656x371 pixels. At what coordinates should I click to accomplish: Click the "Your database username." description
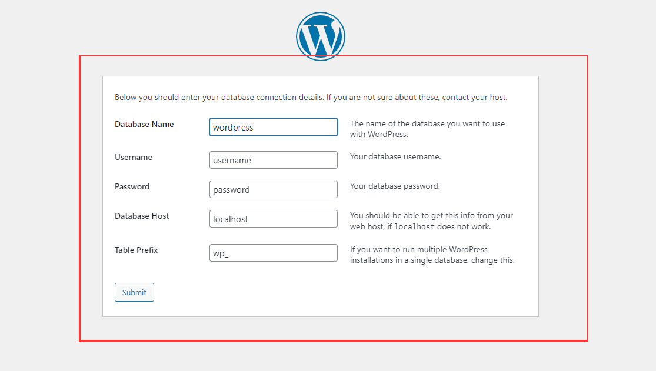[395, 156]
